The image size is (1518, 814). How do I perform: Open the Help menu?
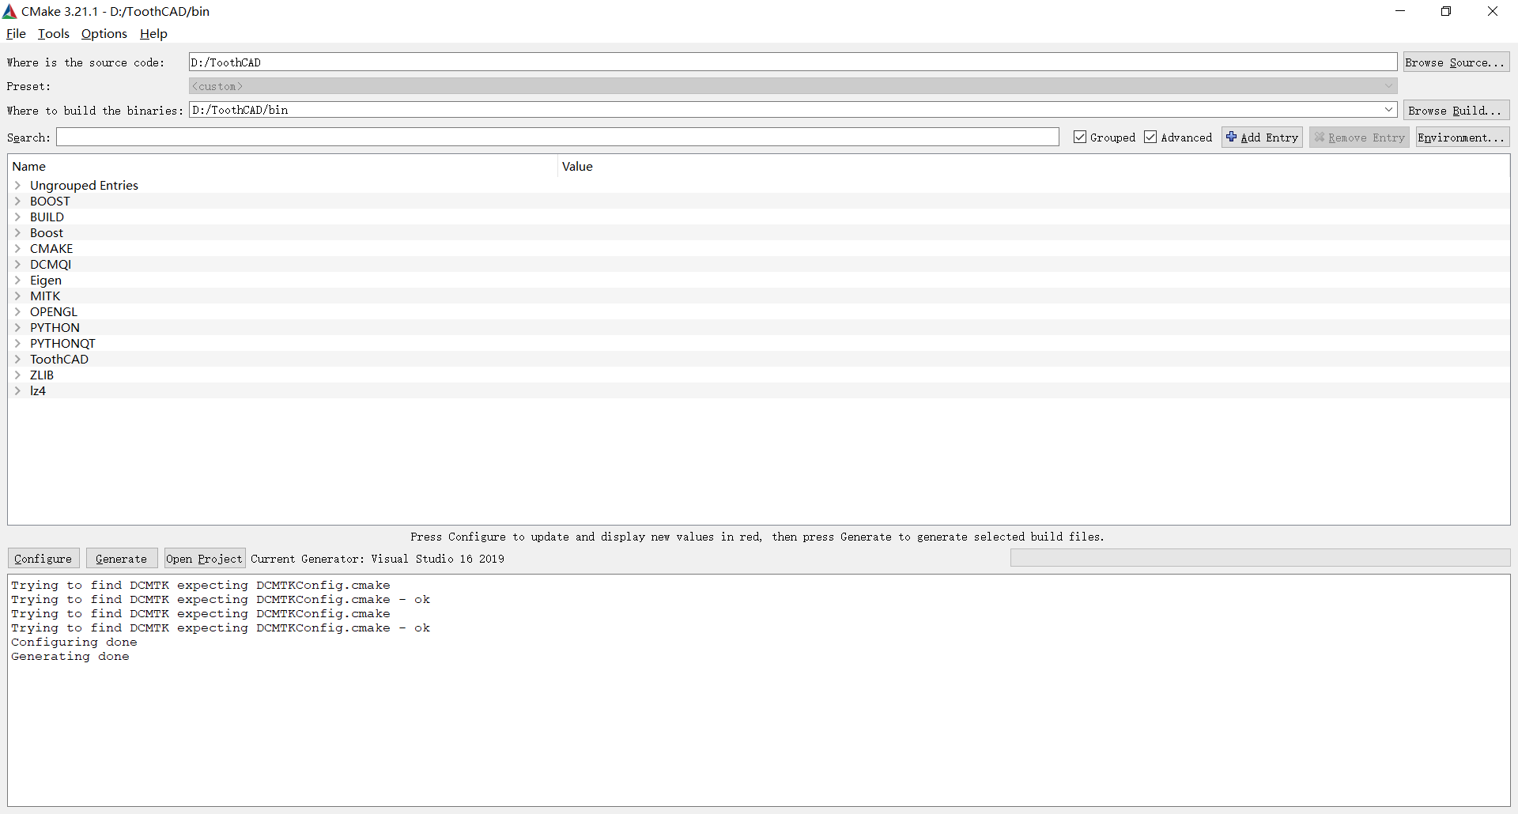coord(153,33)
